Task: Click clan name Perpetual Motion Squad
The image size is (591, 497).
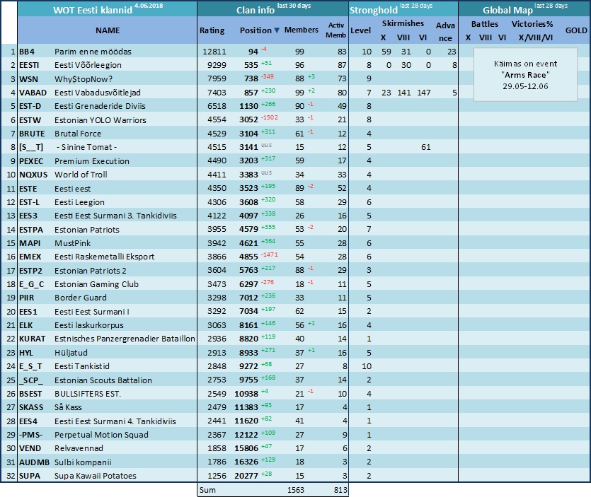Action: (101, 435)
